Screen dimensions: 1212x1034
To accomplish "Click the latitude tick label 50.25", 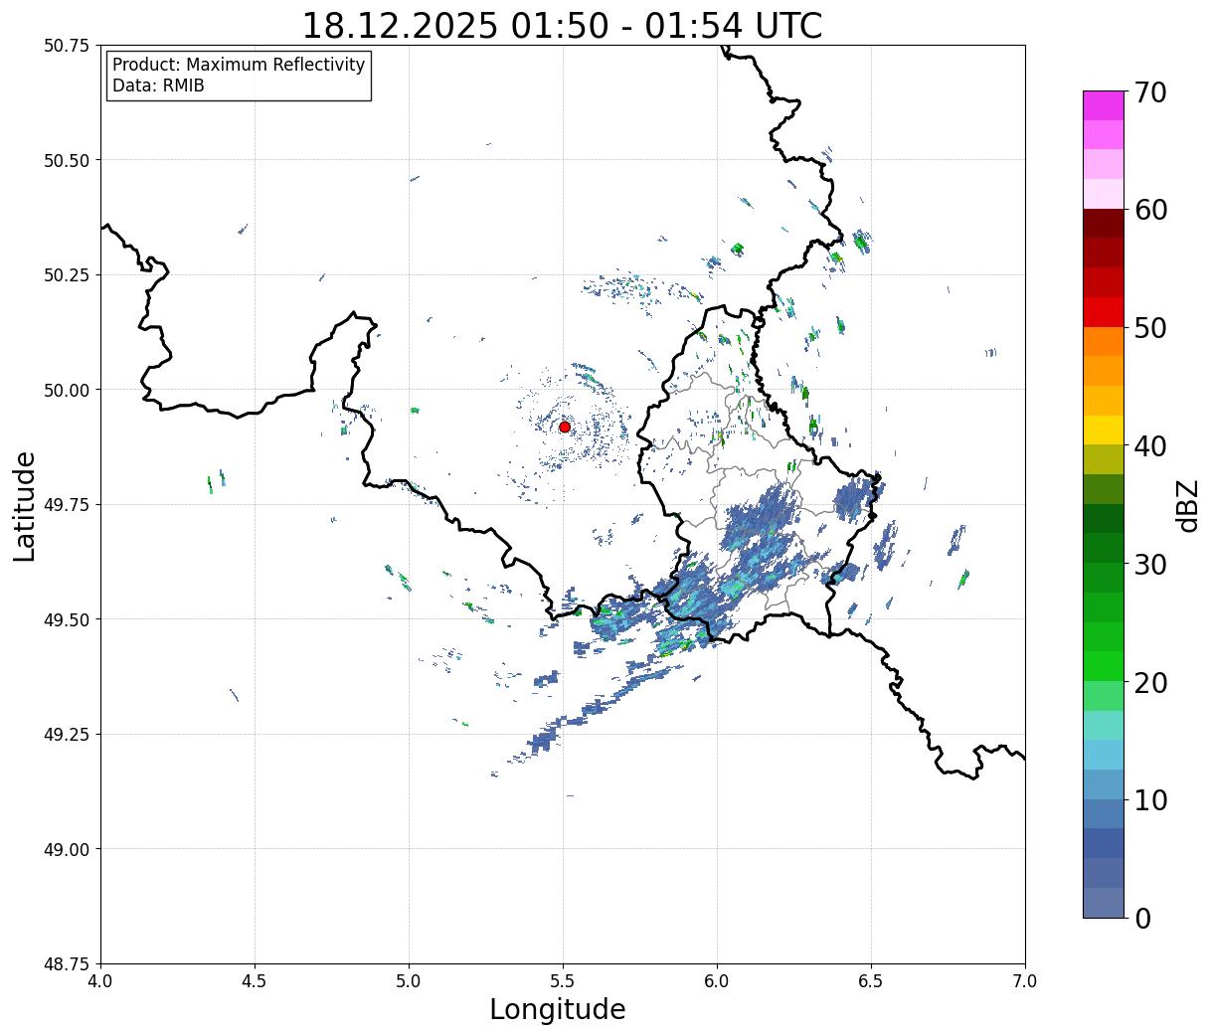I will (66, 275).
